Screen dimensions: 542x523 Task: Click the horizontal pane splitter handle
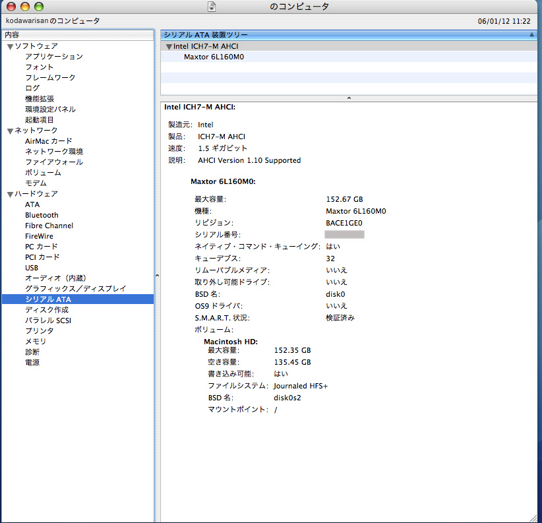coord(348,98)
